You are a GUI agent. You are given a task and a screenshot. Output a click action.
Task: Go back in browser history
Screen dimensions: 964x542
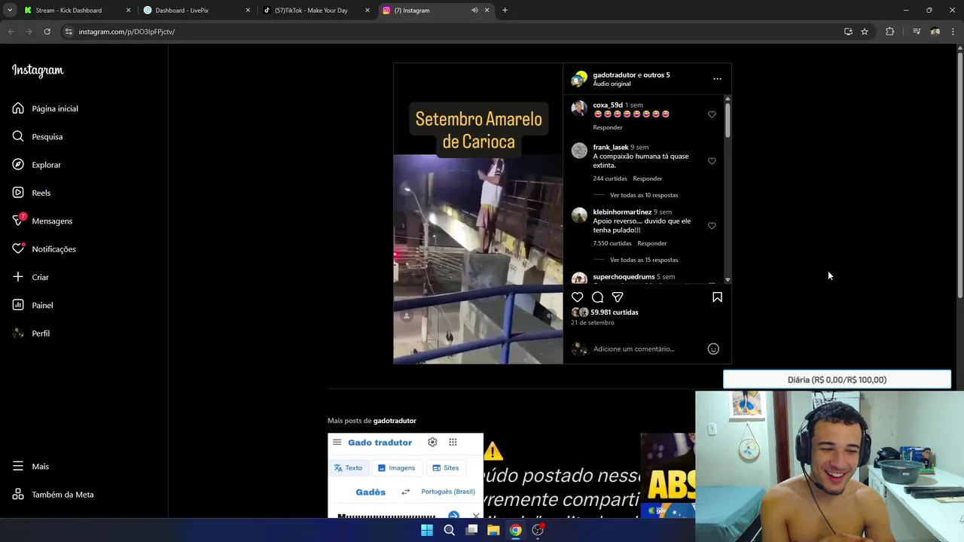coord(11,32)
